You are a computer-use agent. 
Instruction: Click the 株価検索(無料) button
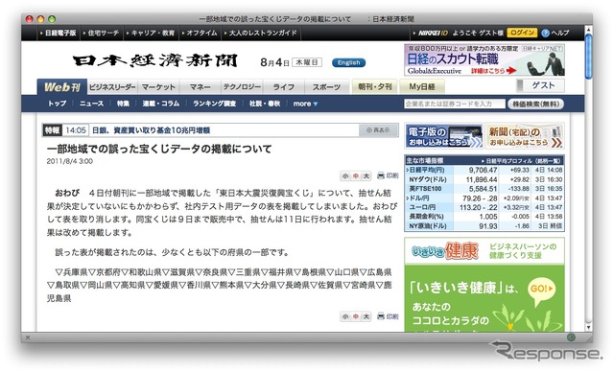[x=535, y=104]
